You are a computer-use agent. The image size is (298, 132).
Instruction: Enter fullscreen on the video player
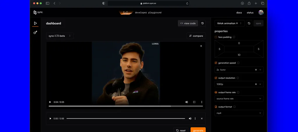coord(194,102)
